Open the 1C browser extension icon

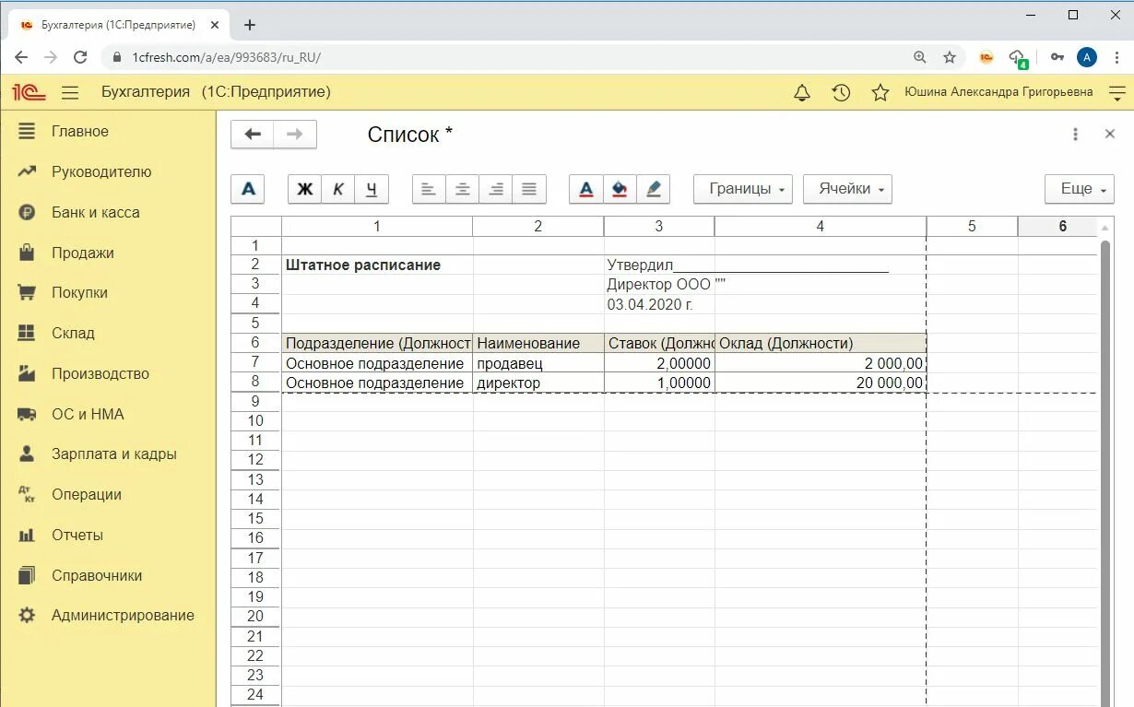click(x=986, y=57)
